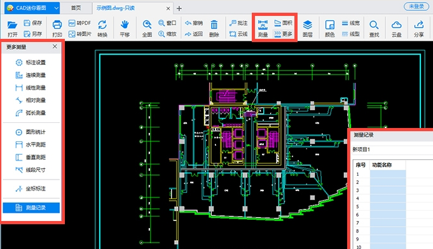Click 新项目1 project name field

(392, 150)
